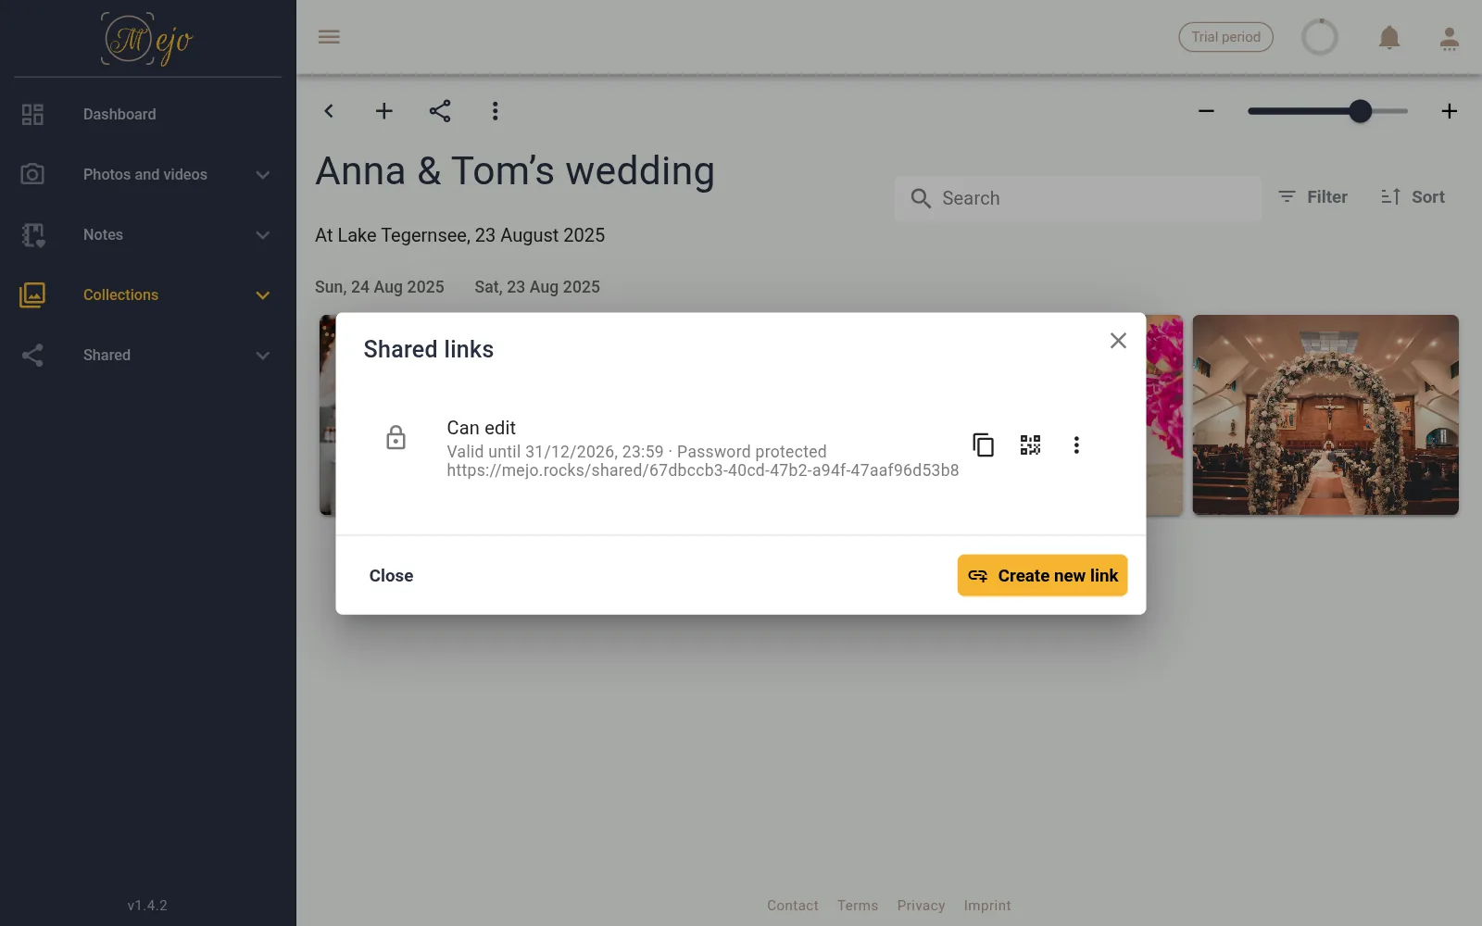Click the Sat, 23 Aug 2025 date

tap(537, 287)
